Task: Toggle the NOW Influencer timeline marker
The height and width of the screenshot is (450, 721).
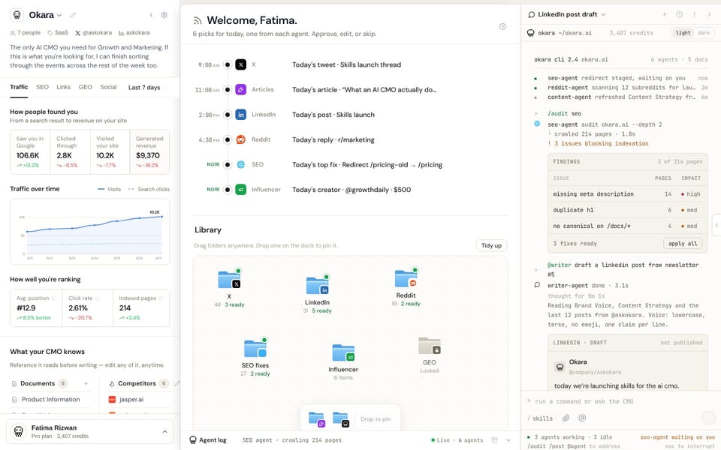Action: (x=227, y=189)
